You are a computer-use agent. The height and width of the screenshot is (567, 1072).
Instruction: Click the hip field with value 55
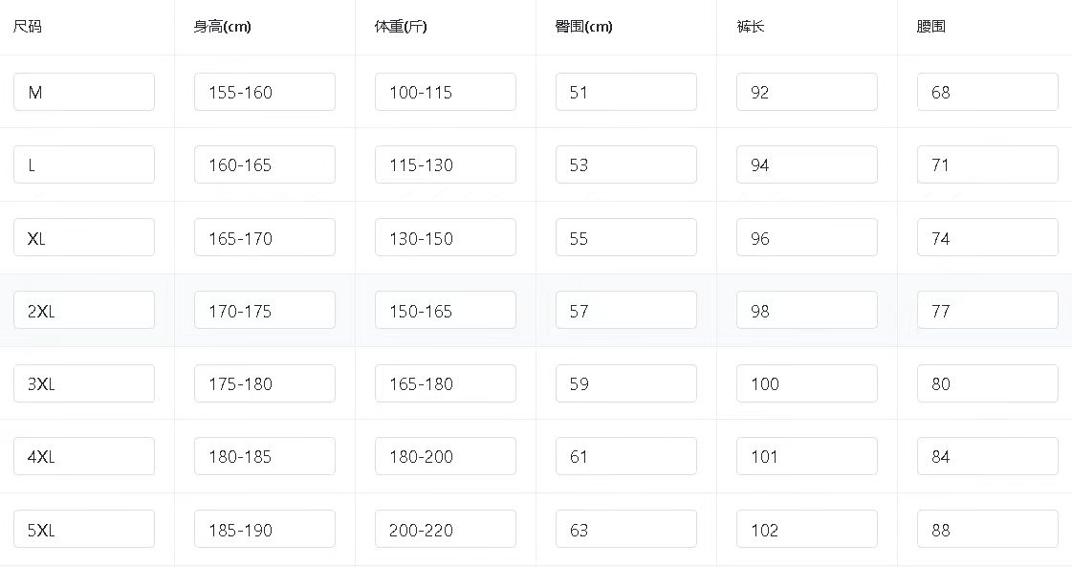[626, 237]
